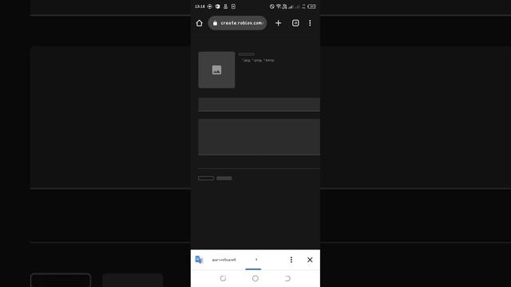Viewport: 511px width, 287px height.
Task: Tap the Android home circle button
Action: (255, 278)
